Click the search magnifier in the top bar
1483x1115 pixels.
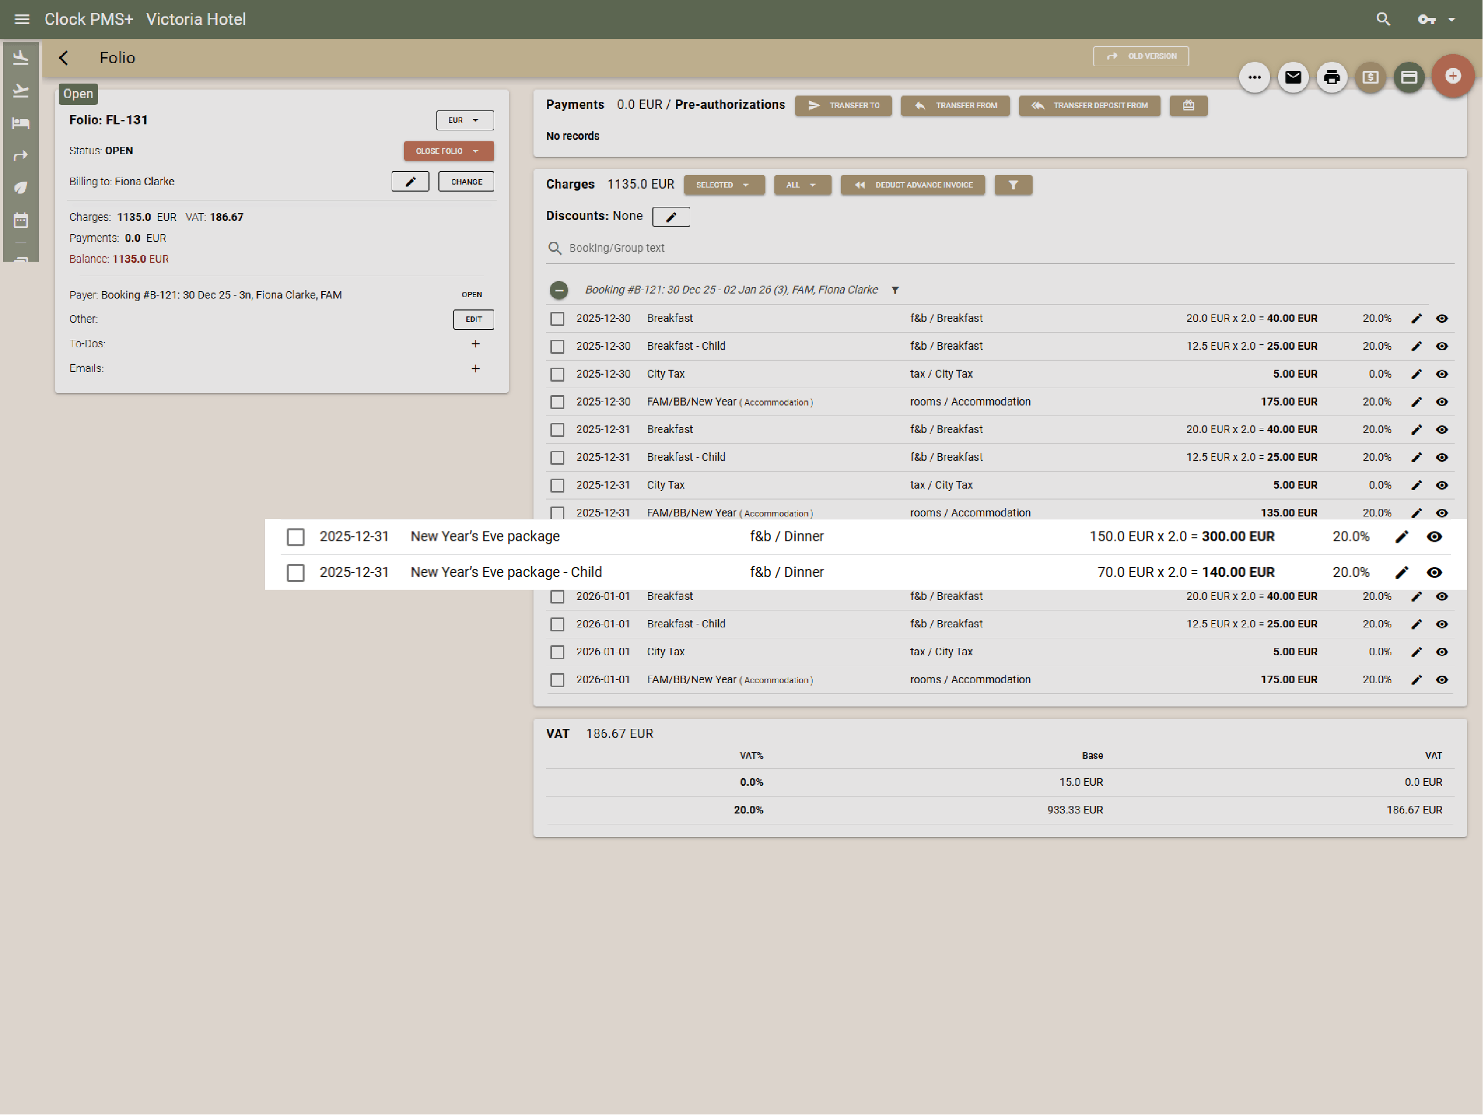click(x=1382, y=19)
